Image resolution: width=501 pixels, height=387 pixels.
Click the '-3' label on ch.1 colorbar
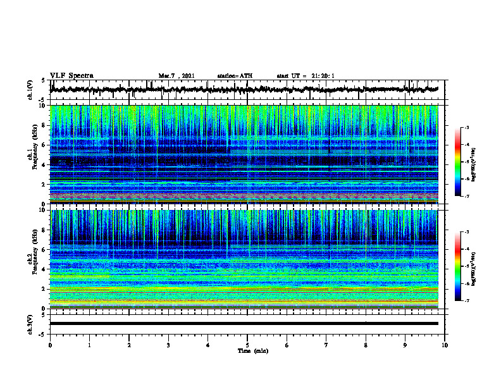click(x=467, y=127)
